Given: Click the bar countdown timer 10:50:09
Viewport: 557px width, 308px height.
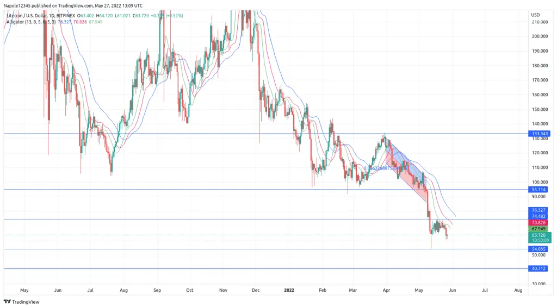Looking at the screenshot, I should tap(540, 240).
